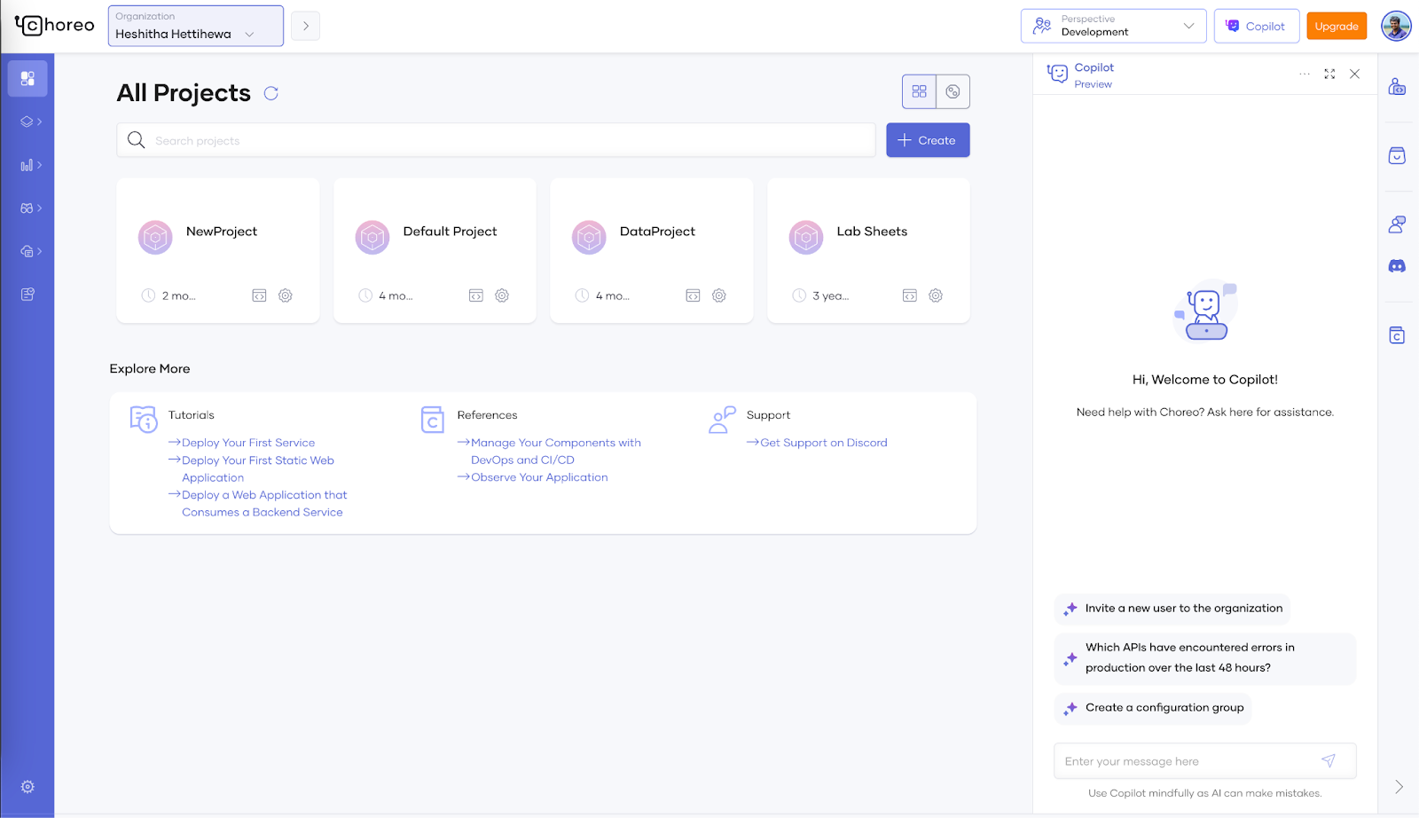Refresh the All Projects list
The image size is (1419, 818).
(x=271, y=93)
